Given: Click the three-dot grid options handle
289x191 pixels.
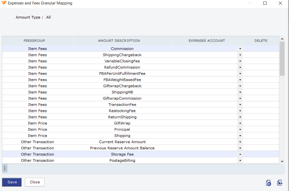Looking at the screenshot, I should tap(5, 168).
